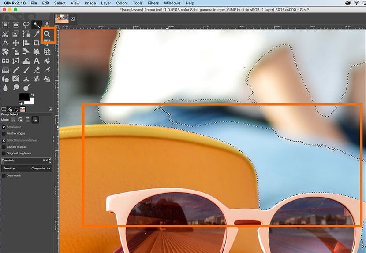The height and width of the screenshot is (253, 366).
Task: Activate the Crop tool
Action: click(37, 43)
